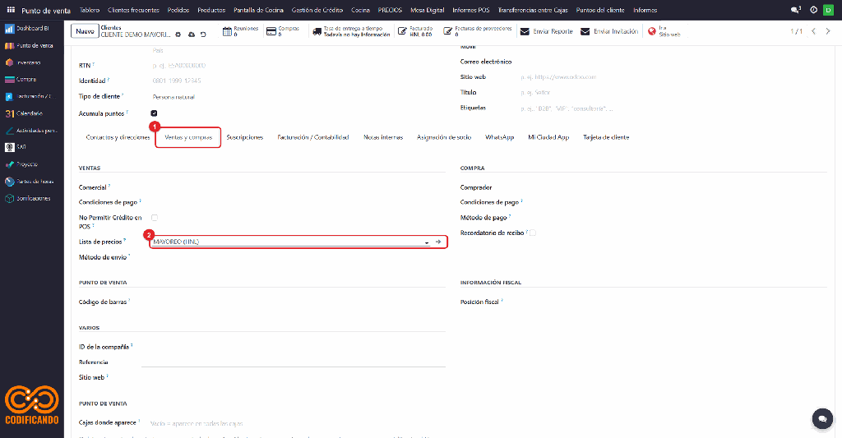This screenshot has height=438, width=842.
Task: Open Puntos del cliente menu
Action: coord(600,10)
